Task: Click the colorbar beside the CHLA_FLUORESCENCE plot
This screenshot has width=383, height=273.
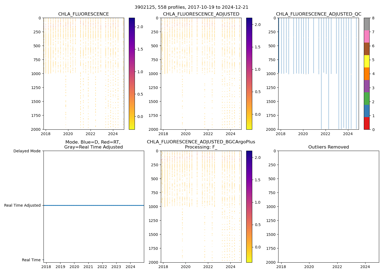Action: point(132,73)
